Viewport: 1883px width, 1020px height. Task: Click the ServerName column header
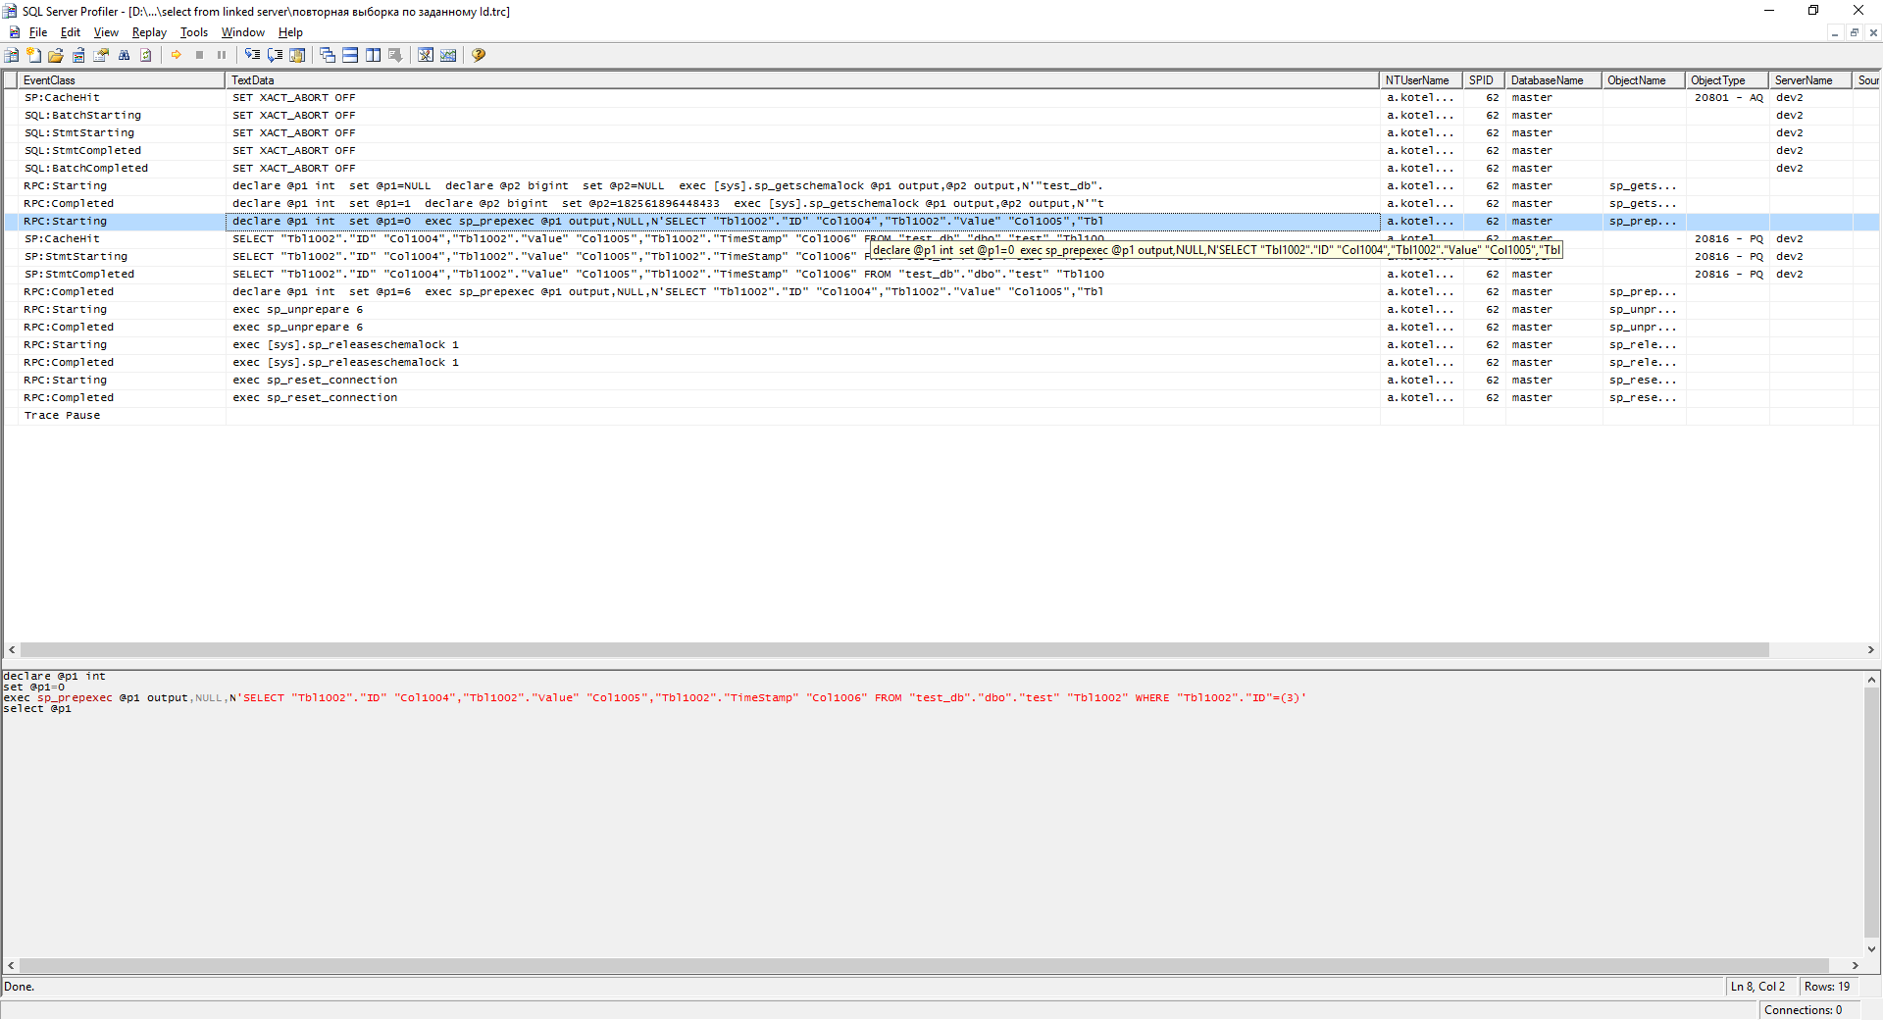(1810, 80)
